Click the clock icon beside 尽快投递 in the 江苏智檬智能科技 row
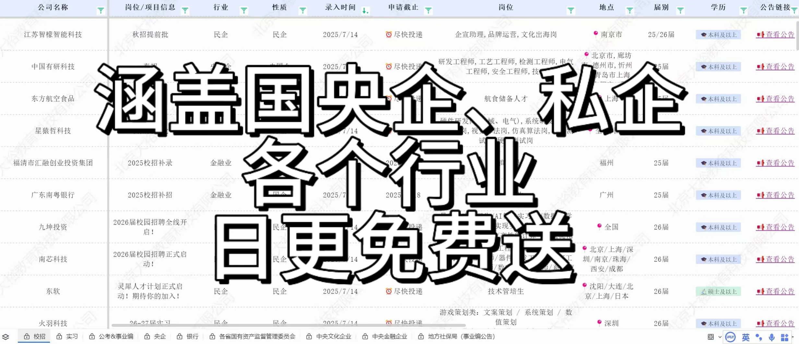This screenshot has height=344, width=799. (388, 34)
